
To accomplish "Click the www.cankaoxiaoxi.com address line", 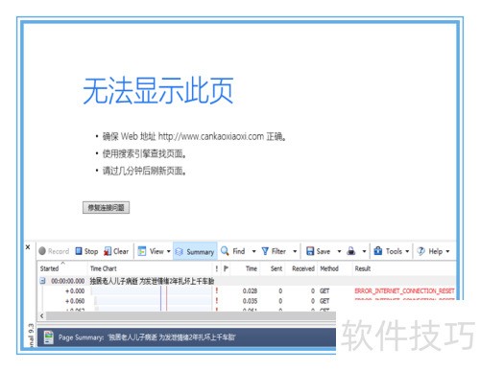I will point(194,137).
